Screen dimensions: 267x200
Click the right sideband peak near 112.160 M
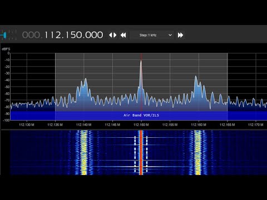coord(196,77)
